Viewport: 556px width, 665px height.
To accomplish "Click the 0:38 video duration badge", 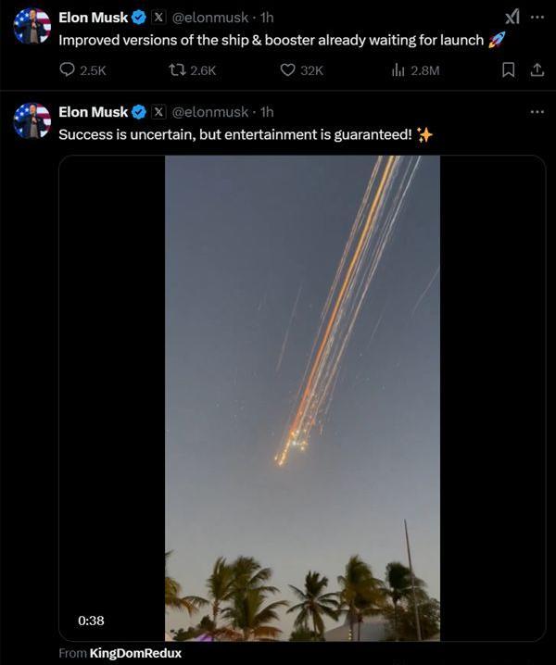I will 91,620.
